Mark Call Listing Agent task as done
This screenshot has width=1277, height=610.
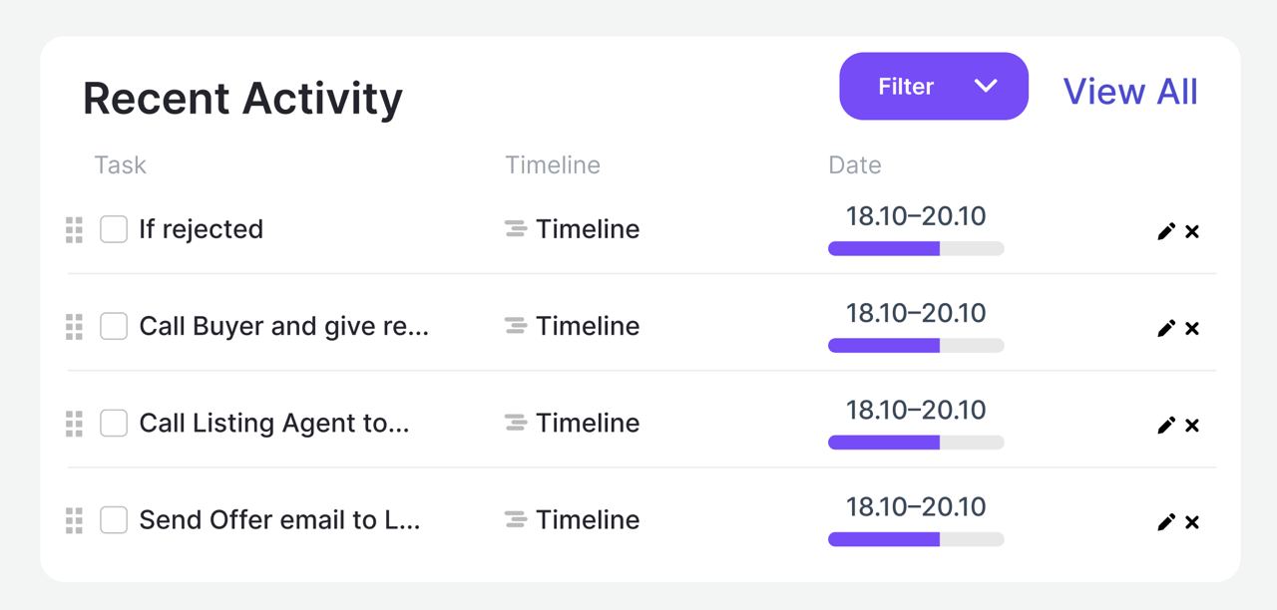tap(114, 423)
